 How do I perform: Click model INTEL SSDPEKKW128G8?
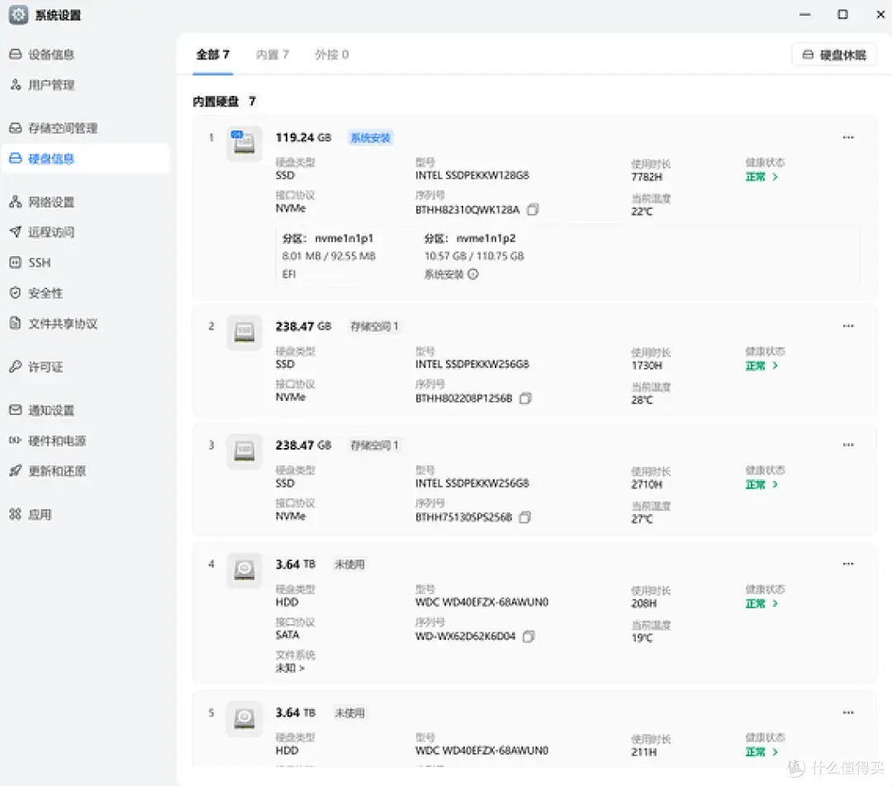click(x=472, y=175)
